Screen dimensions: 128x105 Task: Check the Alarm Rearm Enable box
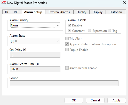click(x=67, y=68)
